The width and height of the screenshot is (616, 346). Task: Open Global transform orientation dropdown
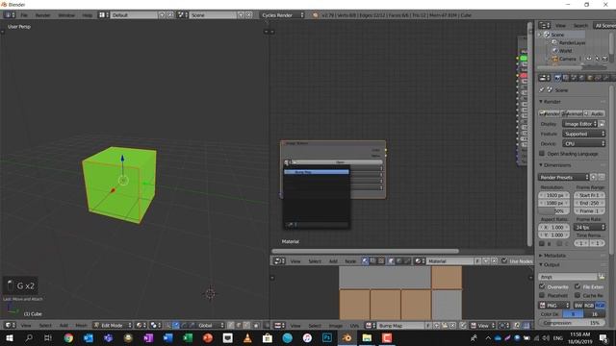point(211,325)
